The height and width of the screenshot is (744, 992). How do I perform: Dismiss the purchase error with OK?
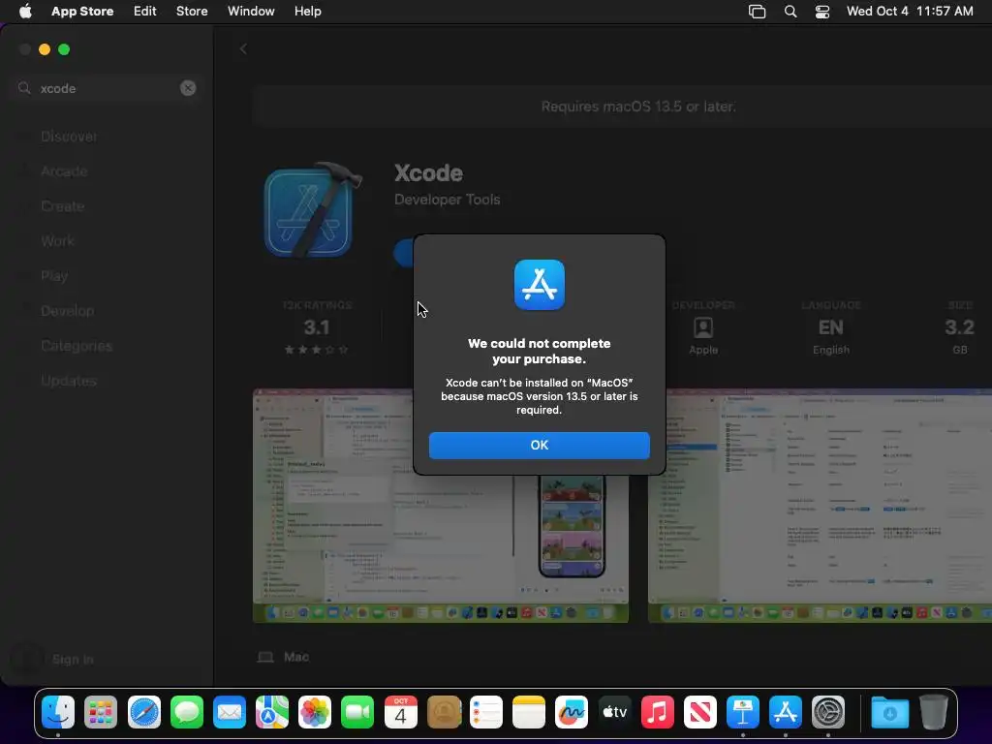coord(539,446)
